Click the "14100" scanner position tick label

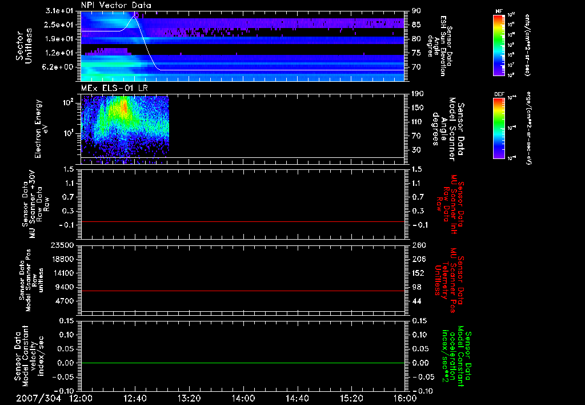62,273
